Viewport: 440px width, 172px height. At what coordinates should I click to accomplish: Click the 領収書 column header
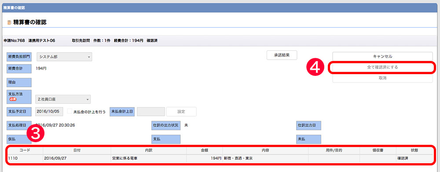(378, 150)
